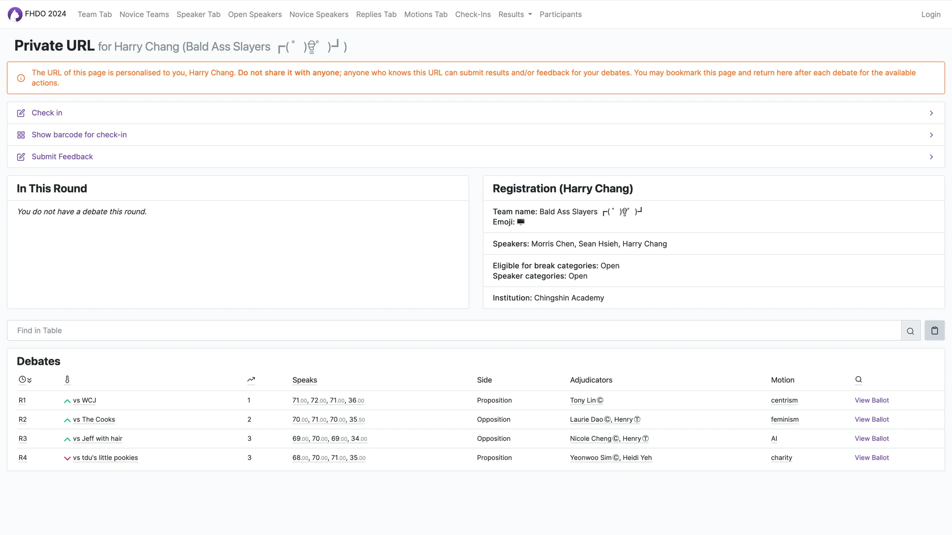Image resolution: width=952 pixels, height=535 pixels.
Task: Expand the Submit Feedback row chevron
Action: pos(931,157)
